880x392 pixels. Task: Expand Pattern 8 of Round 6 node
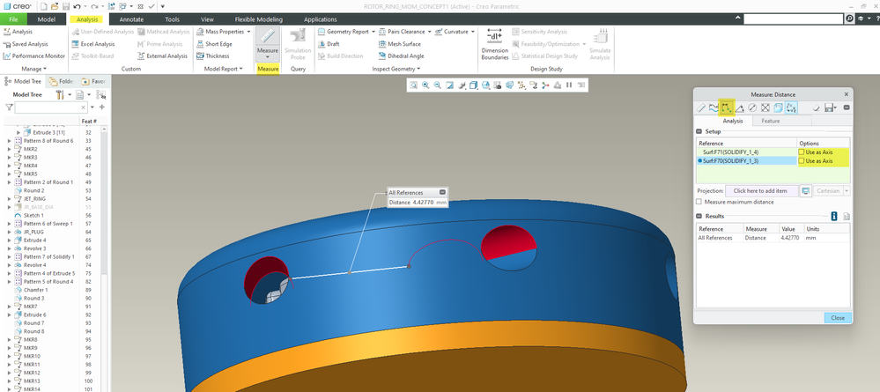[x=10, y=141]
